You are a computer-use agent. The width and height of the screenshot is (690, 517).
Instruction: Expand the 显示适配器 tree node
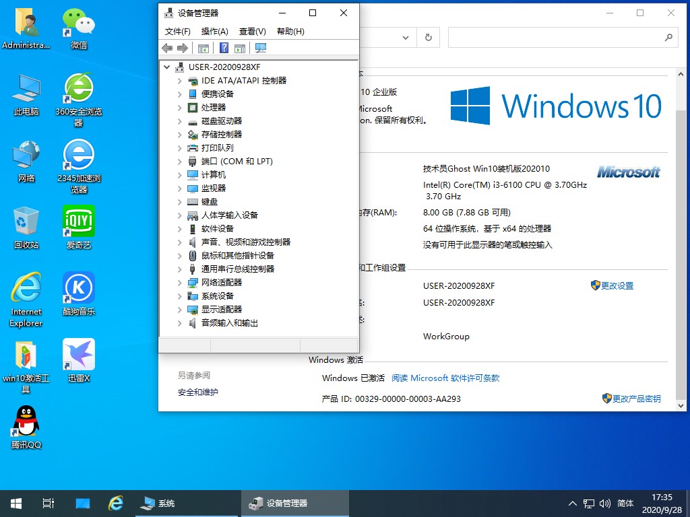(179, 310)
